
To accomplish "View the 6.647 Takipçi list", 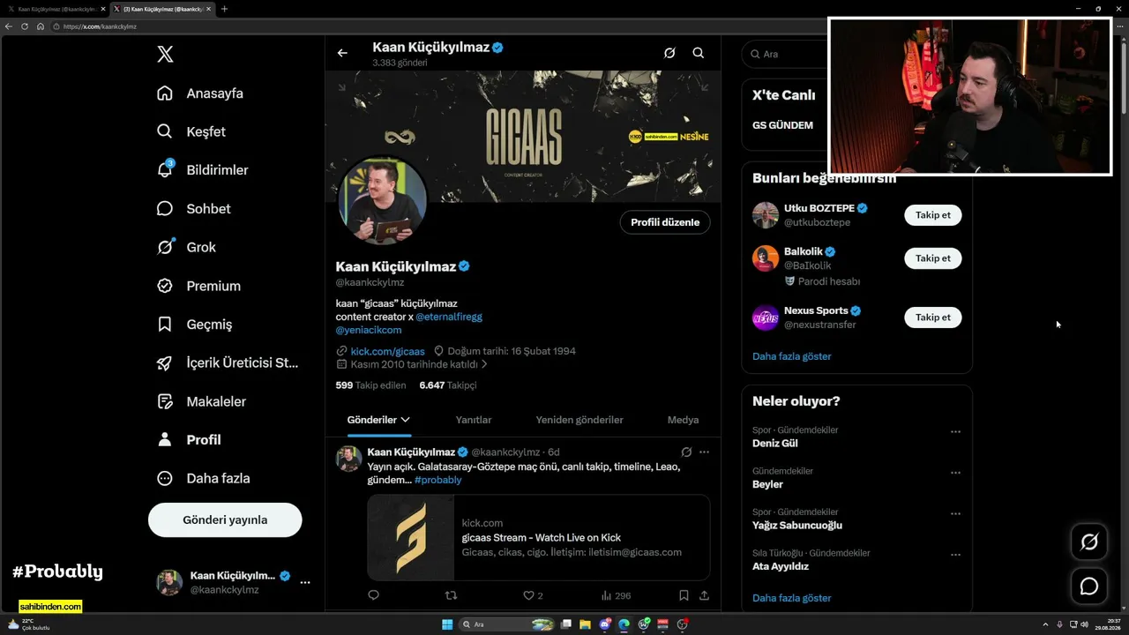I will pos(448,385).
